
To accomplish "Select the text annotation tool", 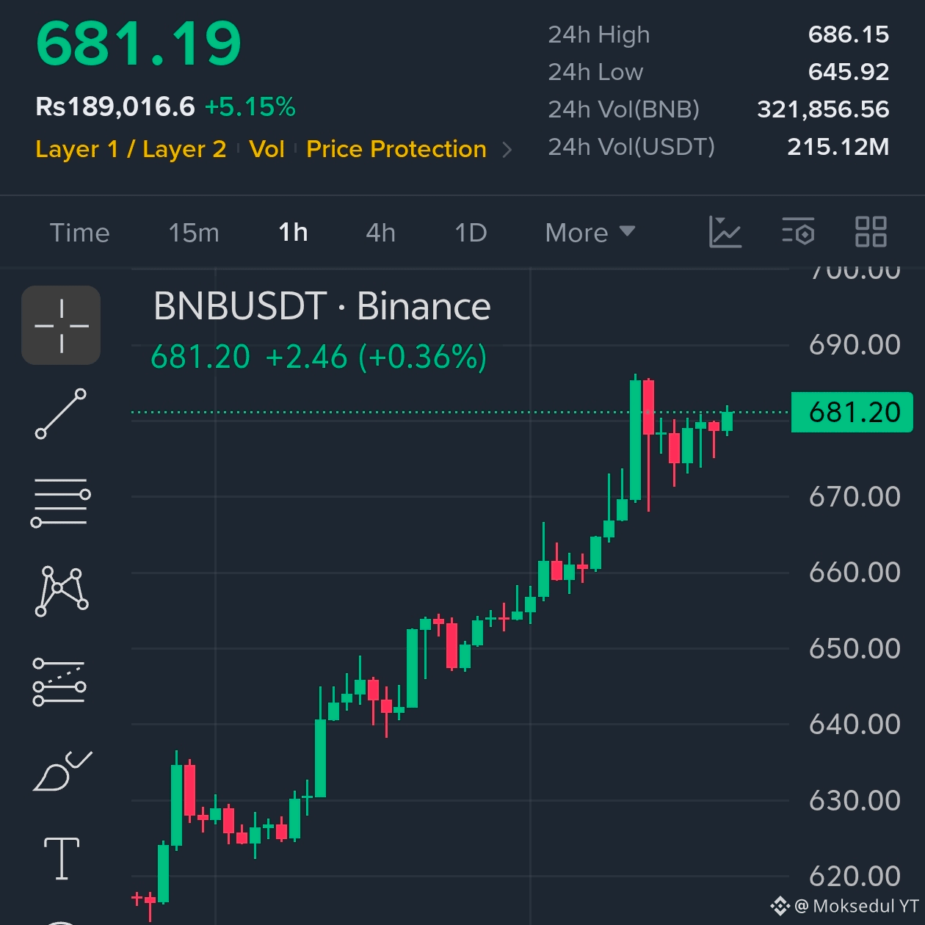I will coord(62,858).
